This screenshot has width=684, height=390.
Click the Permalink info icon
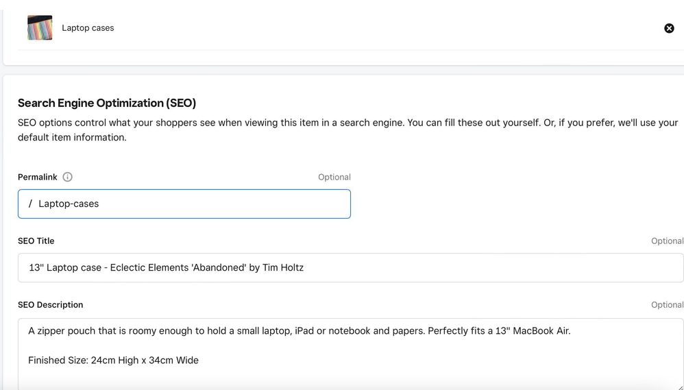tap(67, 177)
